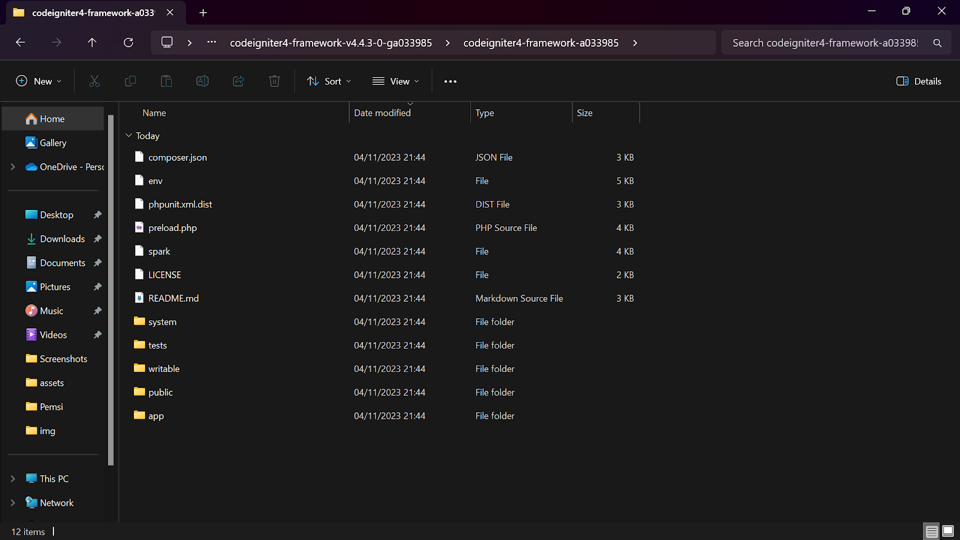Select the system folder icon
The width and height of the screenshot is (960, 540).
tap(139, 321)
